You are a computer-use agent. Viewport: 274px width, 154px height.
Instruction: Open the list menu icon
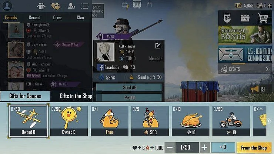coord(84,6)
